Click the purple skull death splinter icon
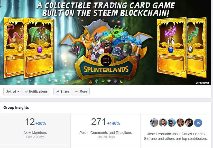This screenshot has height=148, width=213. point(115,81)
